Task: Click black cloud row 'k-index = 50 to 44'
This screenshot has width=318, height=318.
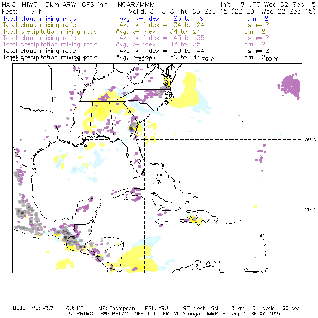Action: (170, 51)
